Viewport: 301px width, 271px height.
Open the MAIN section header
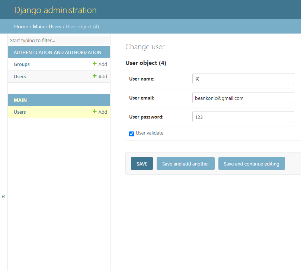pyautogui.click(x=20, y=100)
